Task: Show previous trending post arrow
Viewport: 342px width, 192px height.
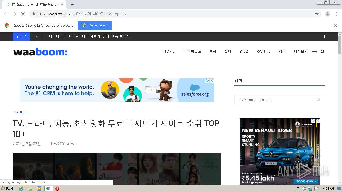Action: (37, 36)
